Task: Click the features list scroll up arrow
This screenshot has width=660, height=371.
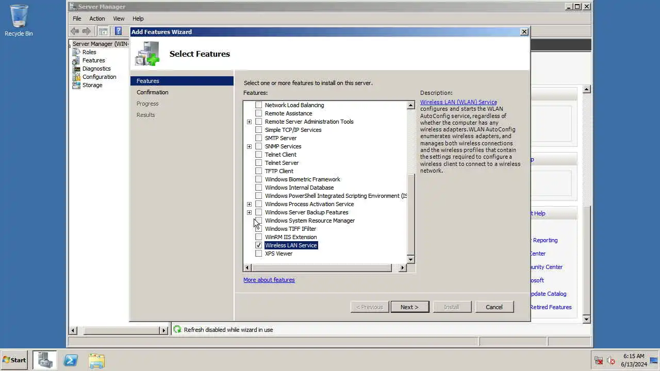Action: 411,105
